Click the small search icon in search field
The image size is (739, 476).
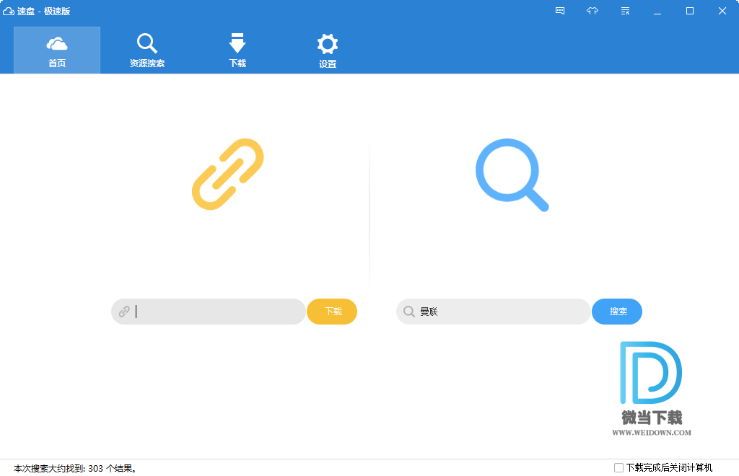[408, 312]
